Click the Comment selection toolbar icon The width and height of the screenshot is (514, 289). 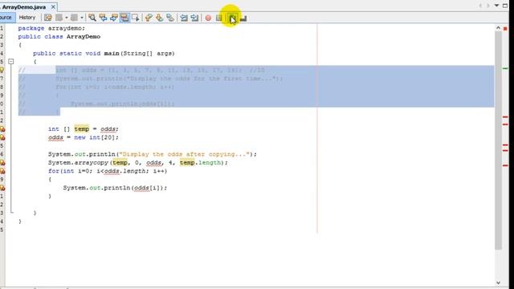232,18
